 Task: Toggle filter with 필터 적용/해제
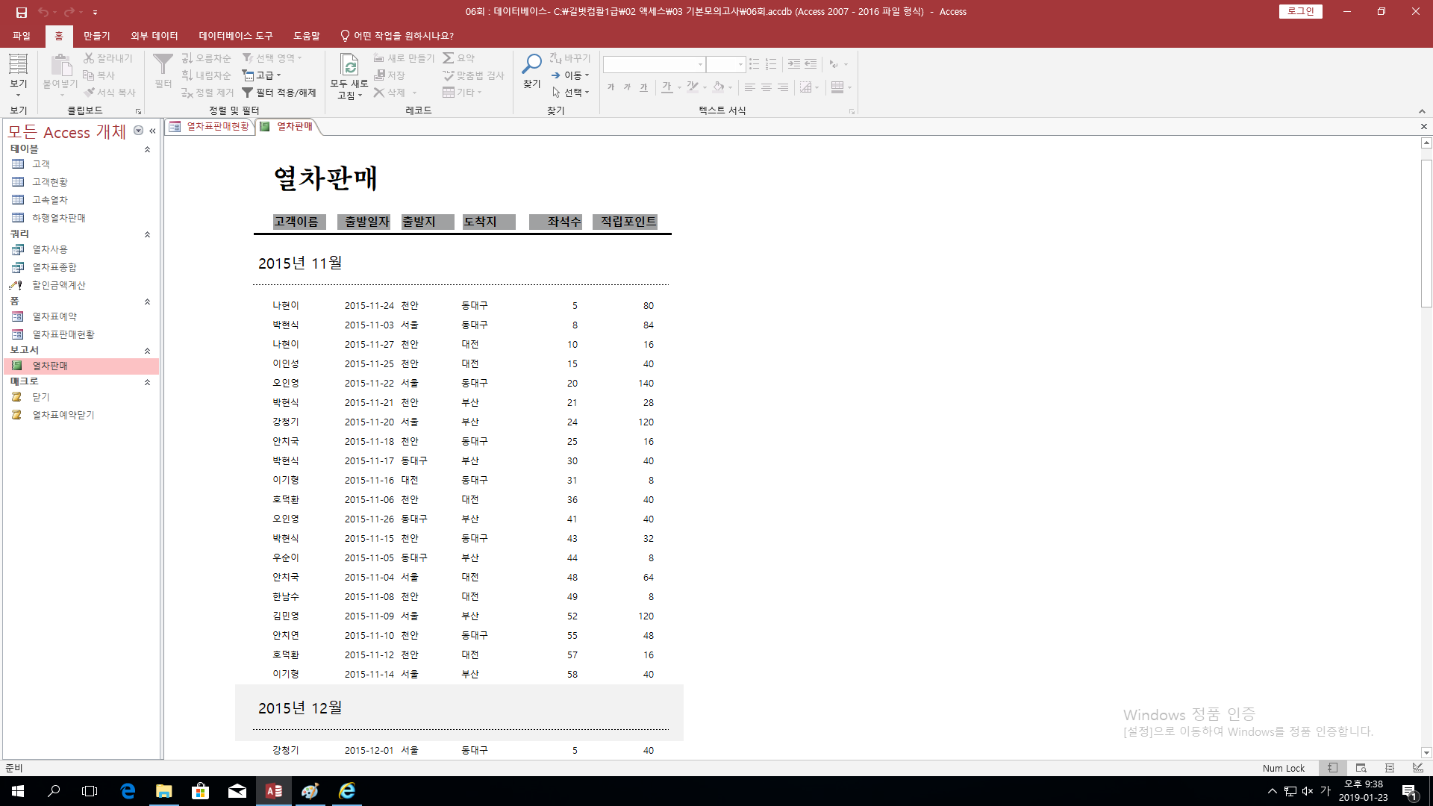coord(279,93)
